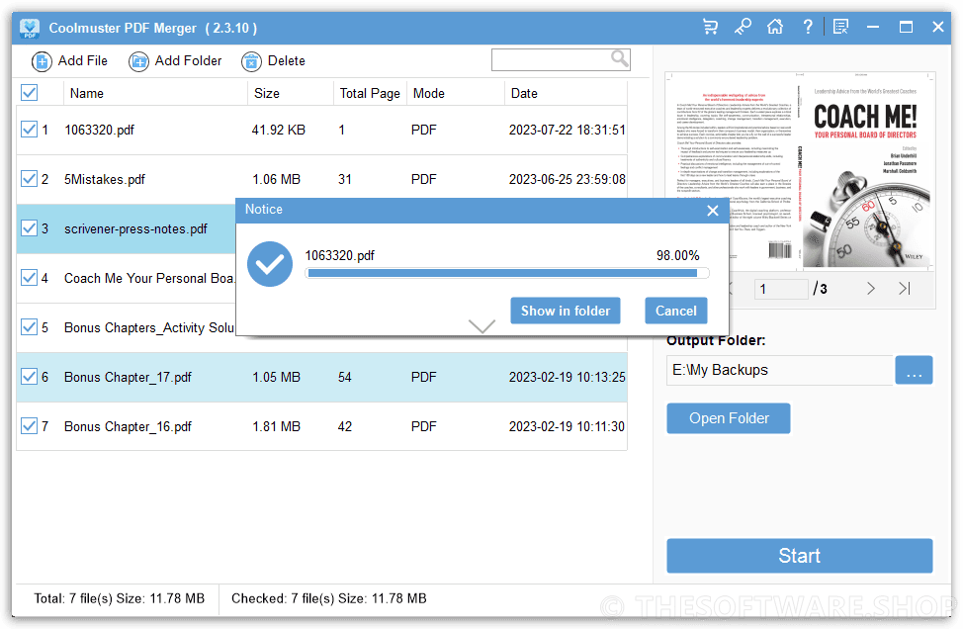This screenshot has height=629, width=963.
Task: Toggle the select-all checkbox in header
Action: [x=29, y=93]
